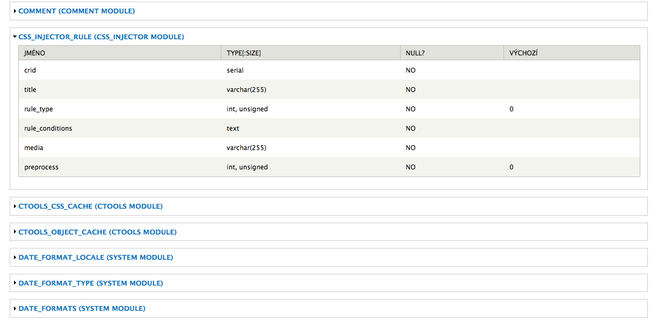Screen dimensions: 657x320
Task: Expand the COMMENT fieldset triangle
Action: (x=15, y=11)
